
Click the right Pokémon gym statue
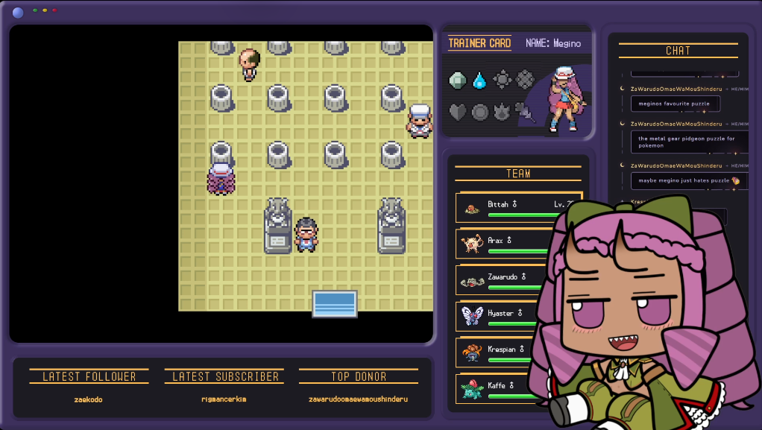point(391,226)
